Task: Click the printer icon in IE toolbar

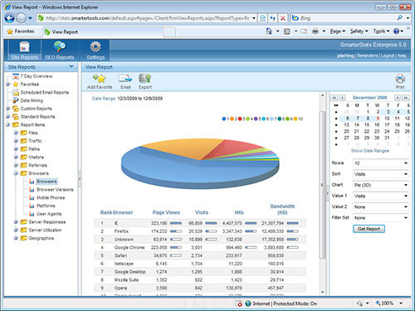Action: (x=315, y=32)
